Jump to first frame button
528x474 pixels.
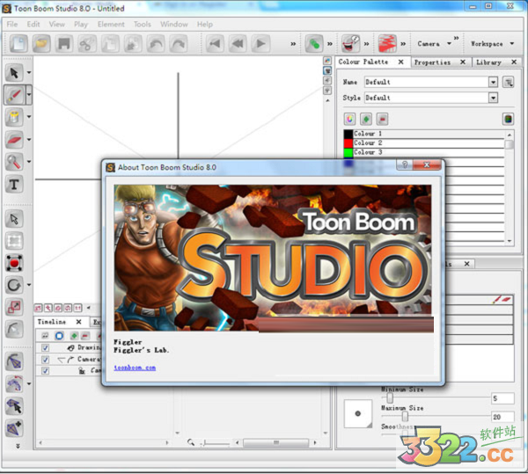(x=215, y=43)
